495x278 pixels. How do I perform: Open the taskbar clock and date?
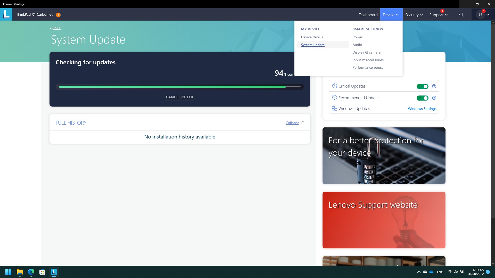click(476, 272)
